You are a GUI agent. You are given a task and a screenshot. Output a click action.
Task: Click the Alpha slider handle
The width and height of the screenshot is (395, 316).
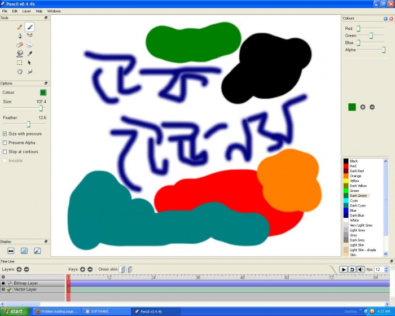(x=383, y=50)
